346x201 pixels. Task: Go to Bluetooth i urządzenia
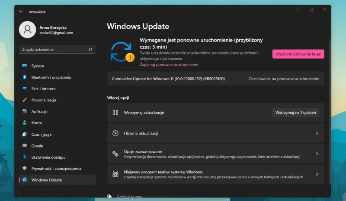[58, 77]
